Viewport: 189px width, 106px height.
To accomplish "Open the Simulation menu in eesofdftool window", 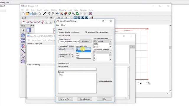I will (36, 40).
